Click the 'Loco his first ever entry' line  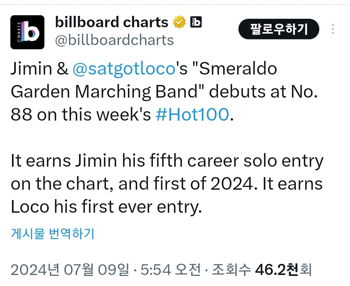click(x=106, y=207)
